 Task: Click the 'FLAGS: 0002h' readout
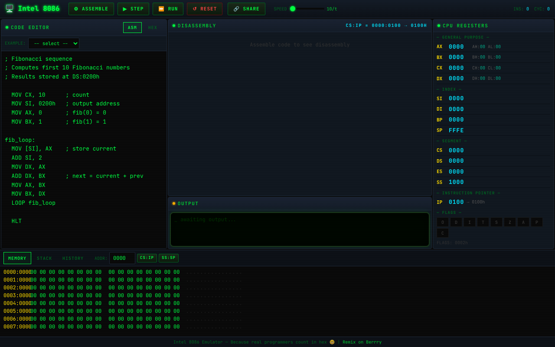click(x=452, y=243)
